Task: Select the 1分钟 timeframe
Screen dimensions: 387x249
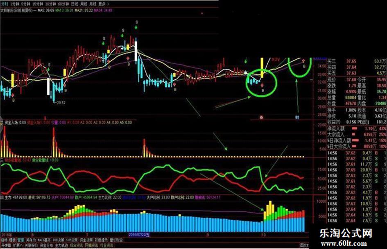Action: (x=15, y=4)
